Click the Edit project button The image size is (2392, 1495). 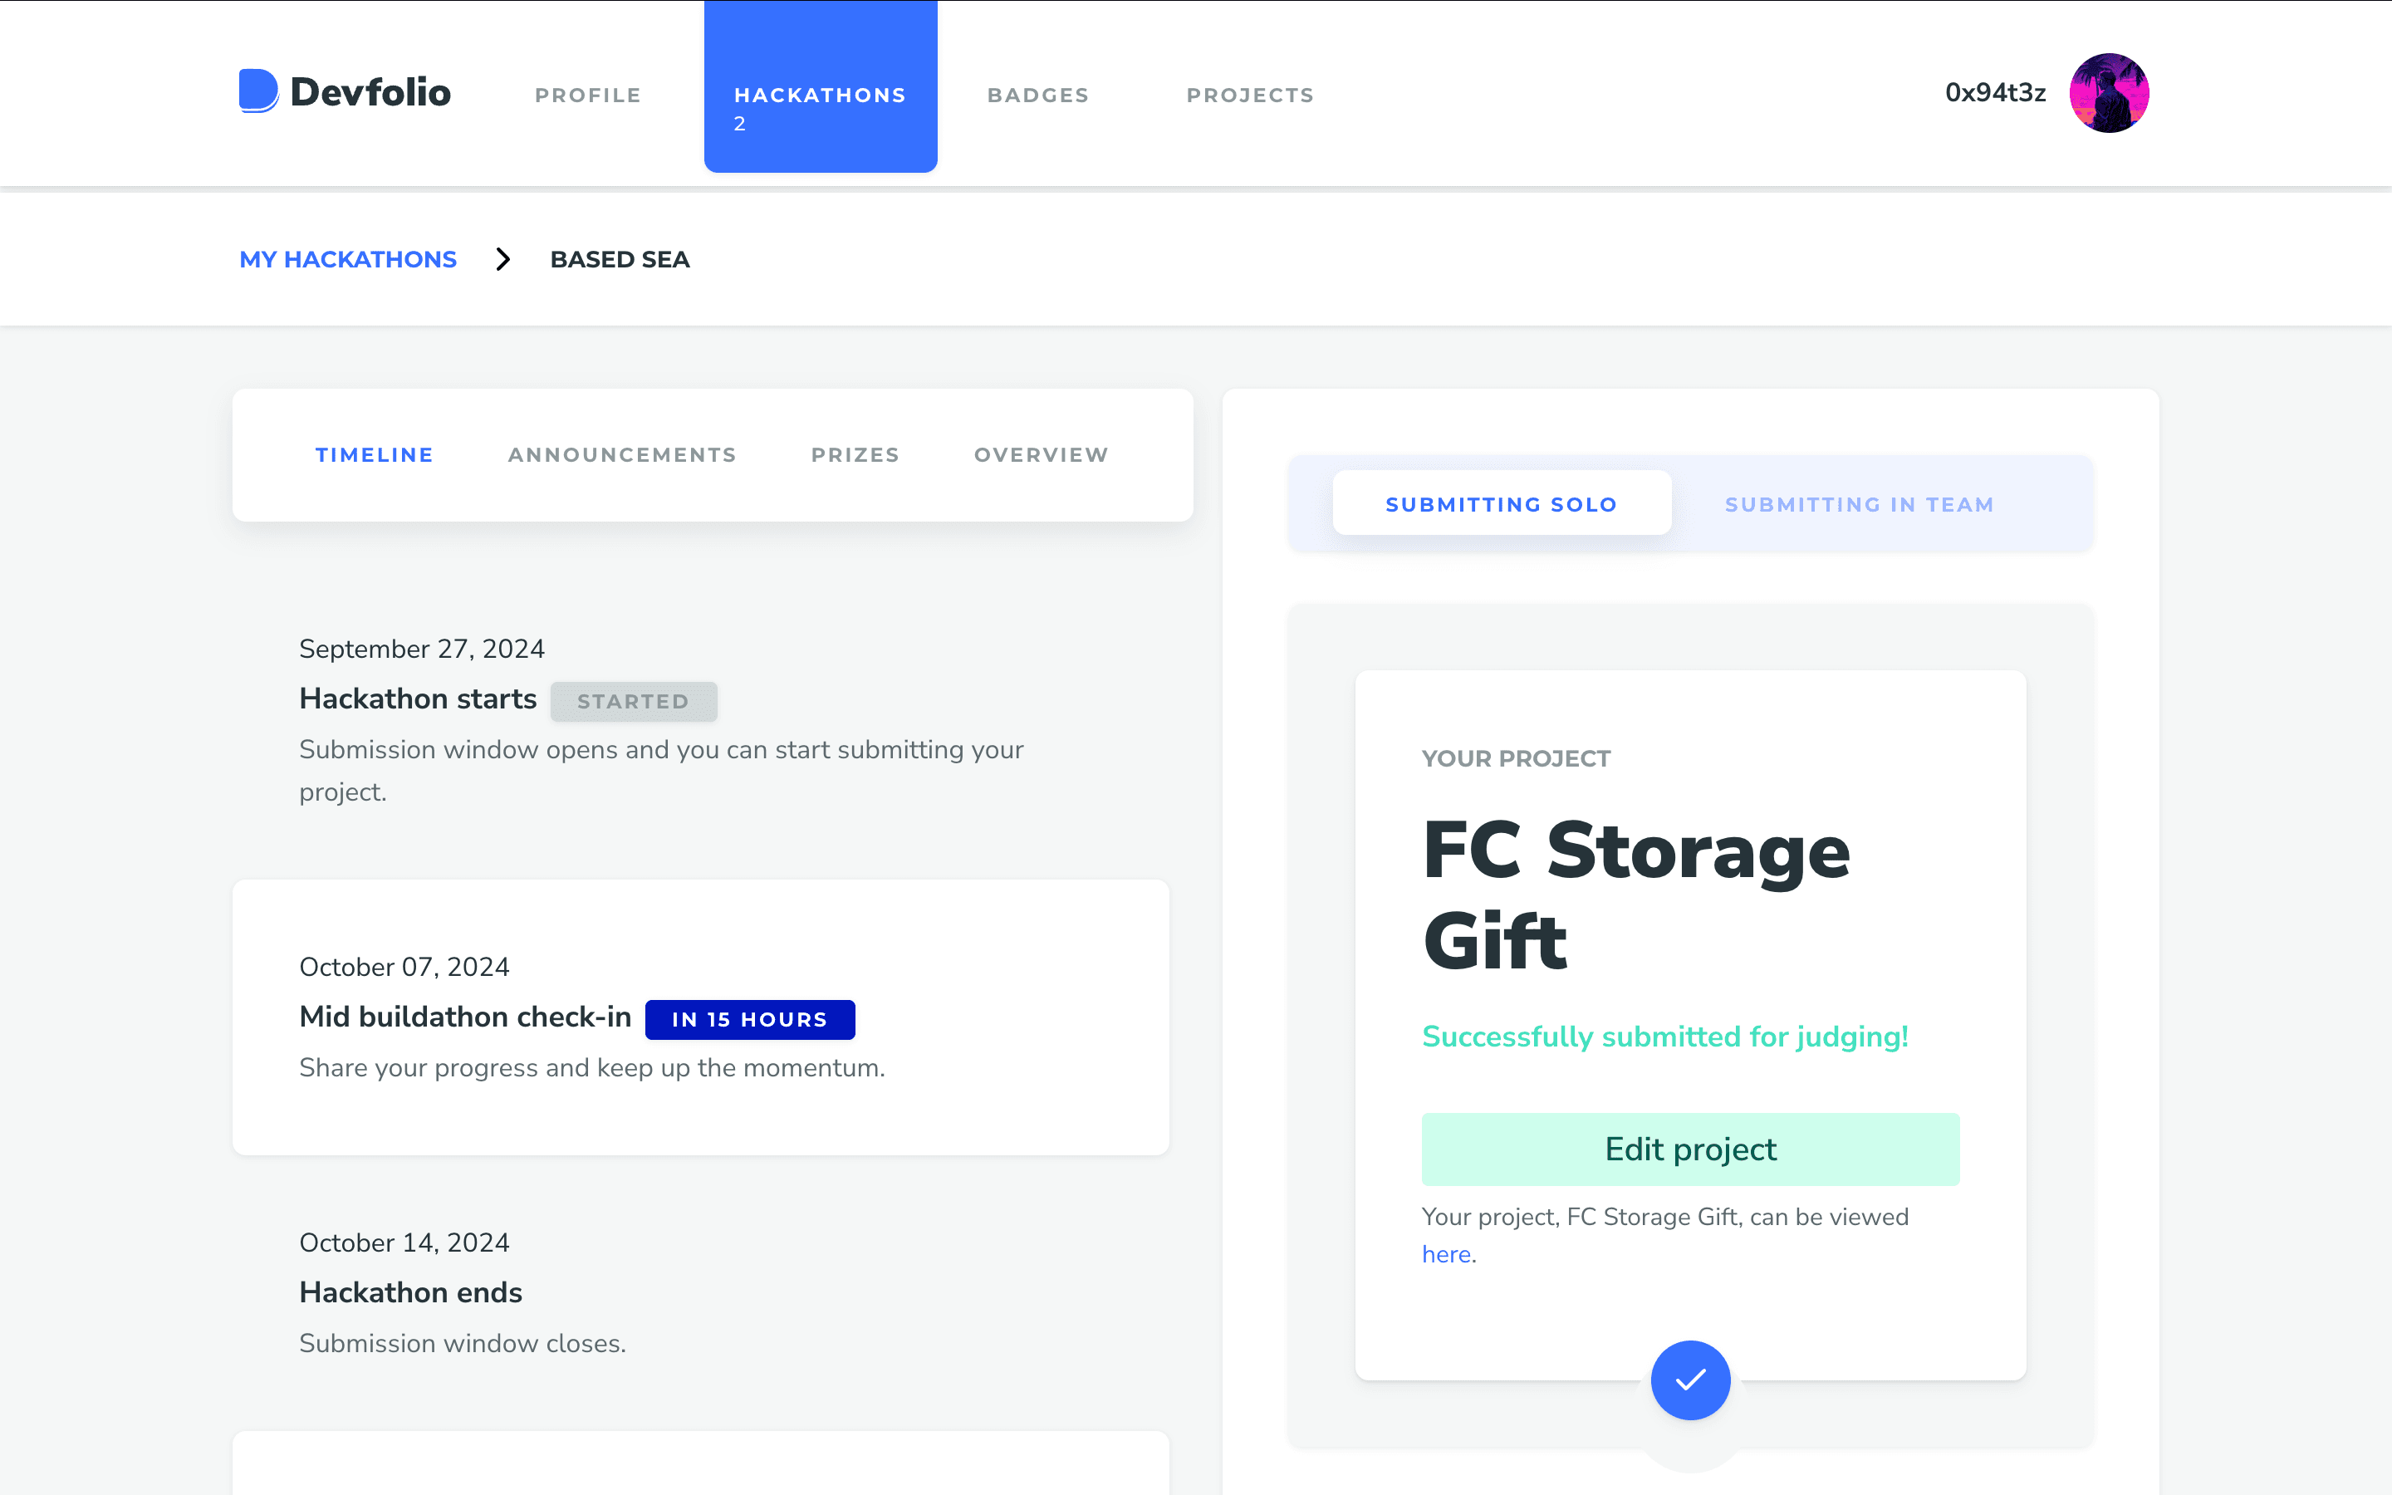coord(1690,1149)
